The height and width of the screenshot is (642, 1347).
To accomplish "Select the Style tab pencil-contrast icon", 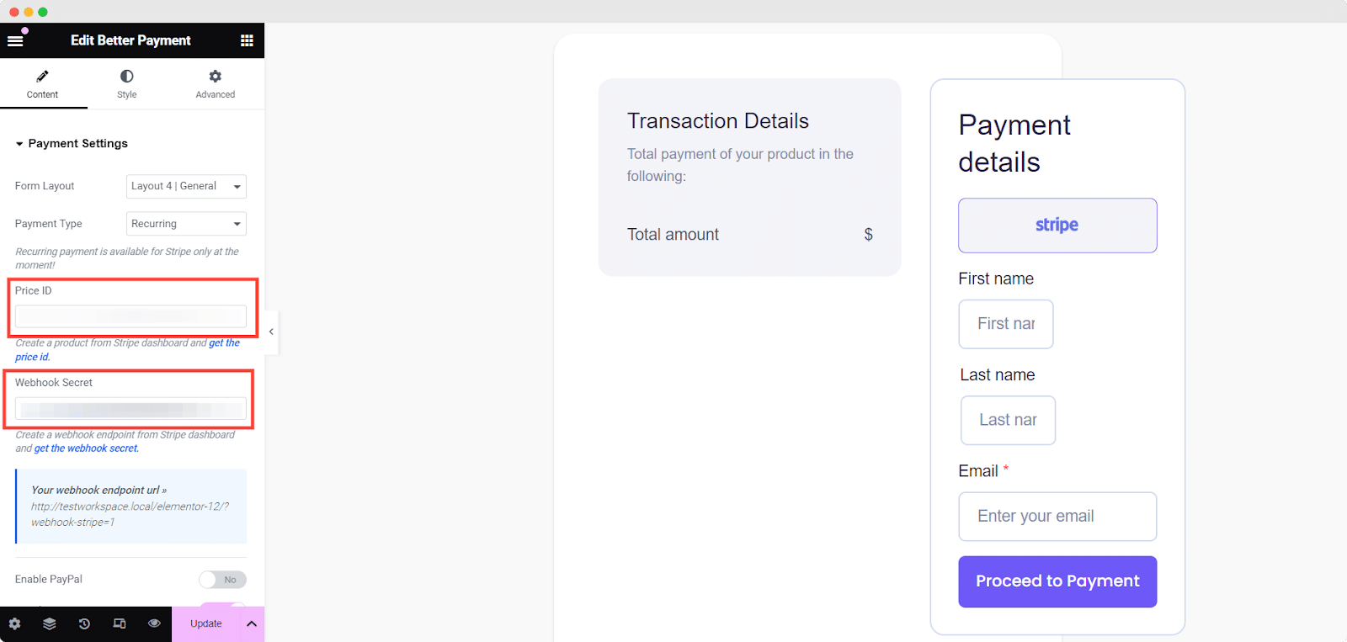I will click(126, 83).
